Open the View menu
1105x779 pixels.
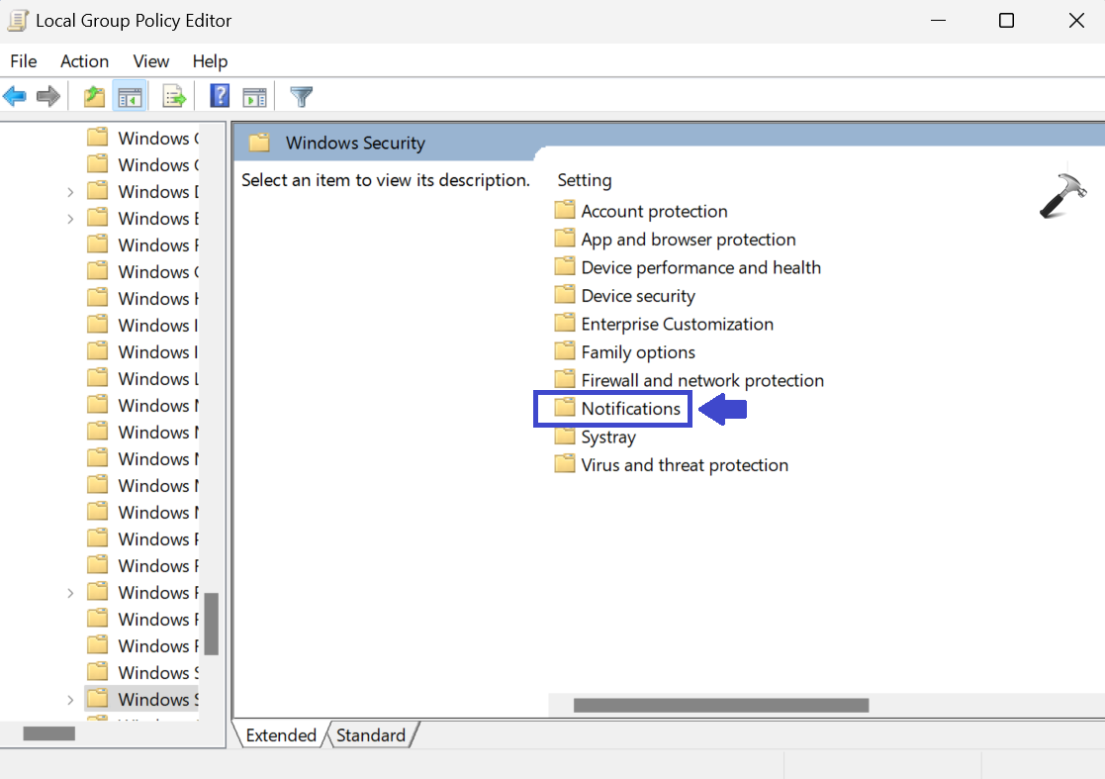(x=150, y=61)
